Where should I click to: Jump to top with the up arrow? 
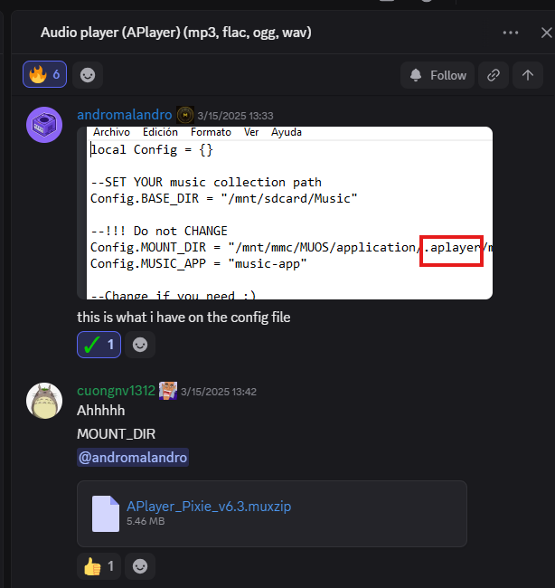pyautogui.click(x=528, y=75)
